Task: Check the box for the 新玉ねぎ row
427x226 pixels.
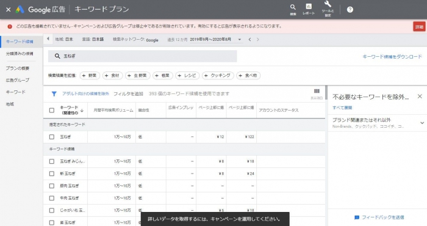Action: click(52, 173)
